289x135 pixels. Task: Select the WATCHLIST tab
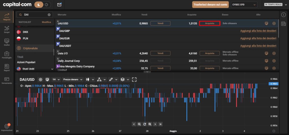click(x=25, y=22)
